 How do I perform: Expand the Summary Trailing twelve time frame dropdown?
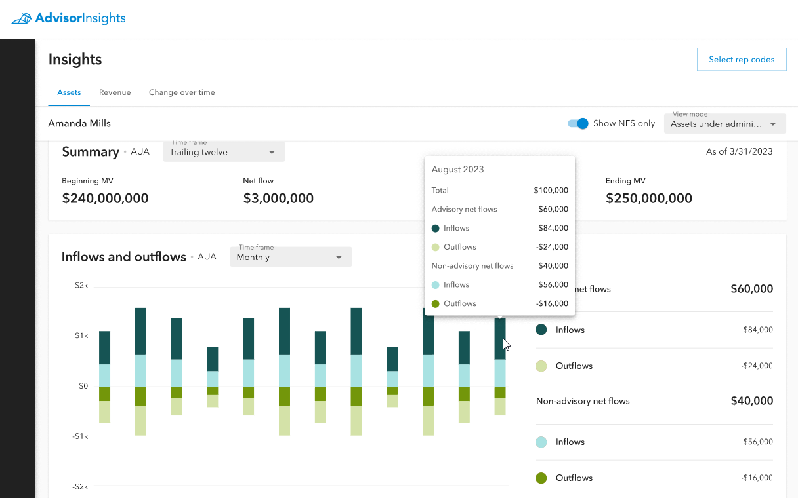(x=223, y=152)
